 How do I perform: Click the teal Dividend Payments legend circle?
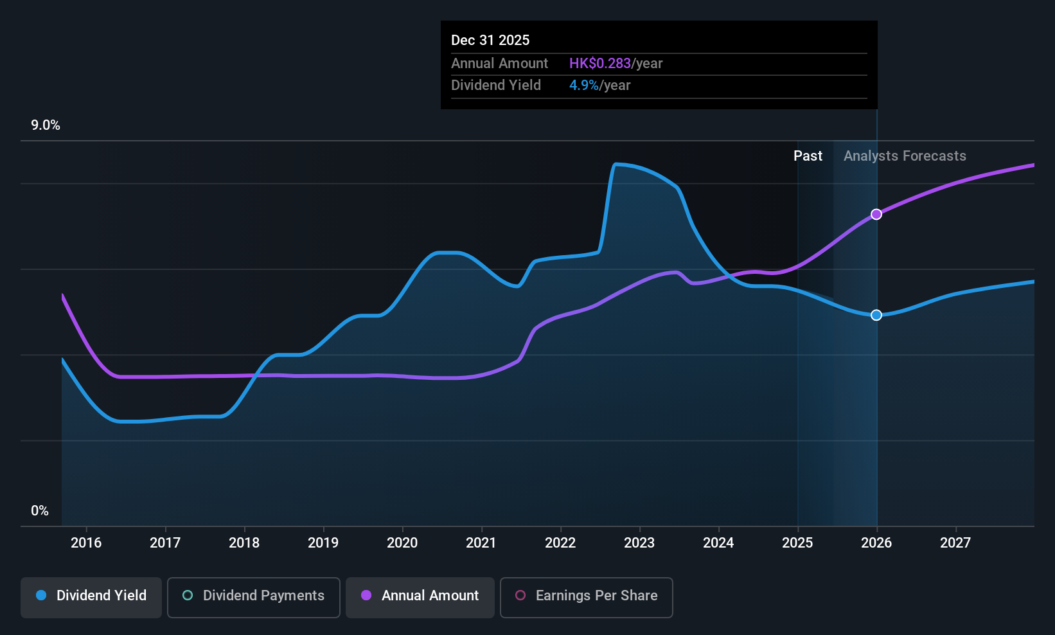pyautogui.click(x=188, y=595)
